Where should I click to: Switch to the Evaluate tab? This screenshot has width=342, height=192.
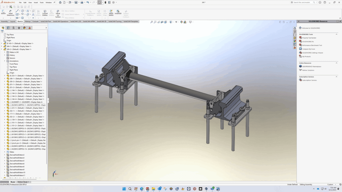coord(35,21)
